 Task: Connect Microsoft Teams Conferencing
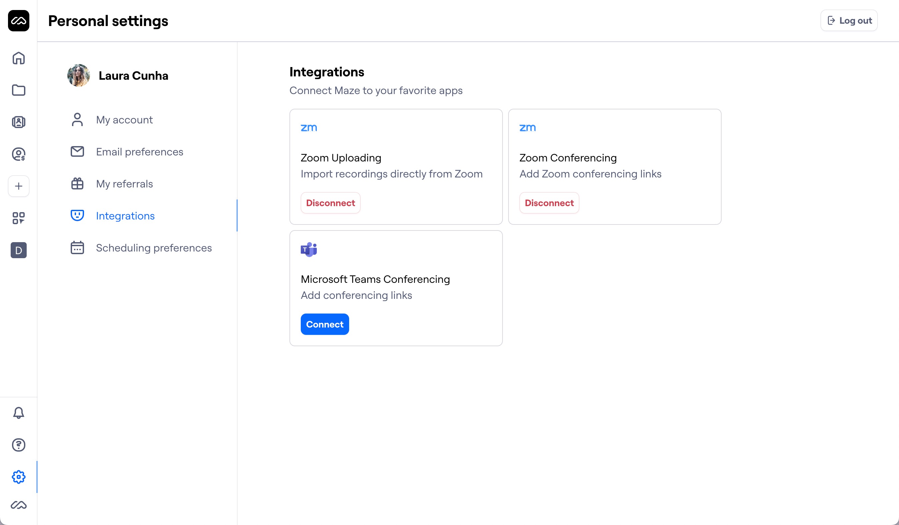[x=325, y=324]
